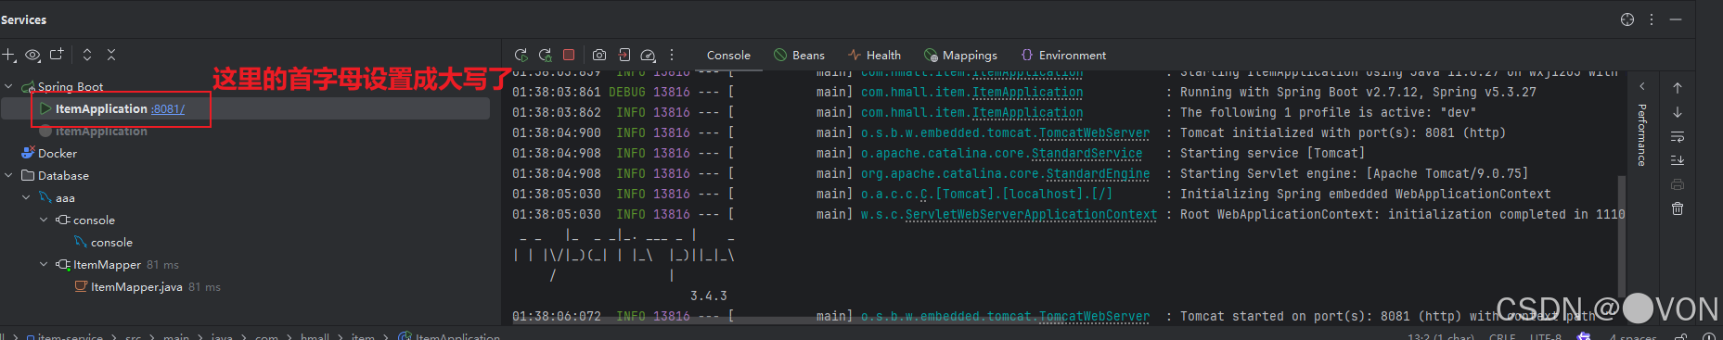
Task: Collapse the aaa data source node
Action: coord(26,197)
